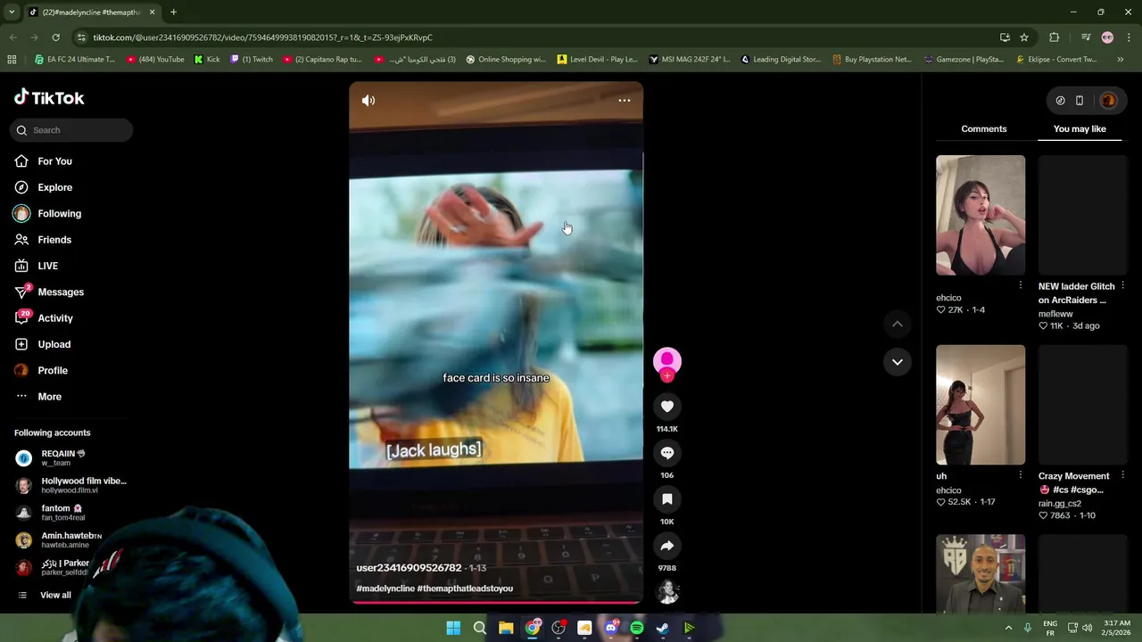Open the get app phone icon
Screen dimensions: 1142x642
pos(1080,101)
